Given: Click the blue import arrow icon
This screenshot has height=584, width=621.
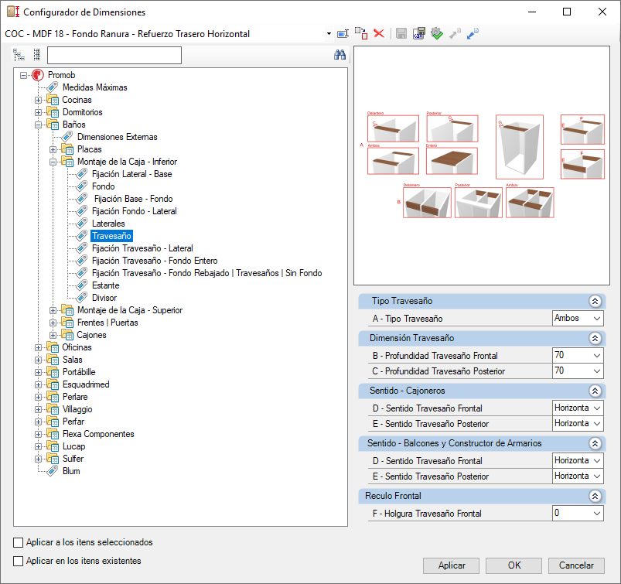Looking at the screenshot, I should (x=473, y=33).
